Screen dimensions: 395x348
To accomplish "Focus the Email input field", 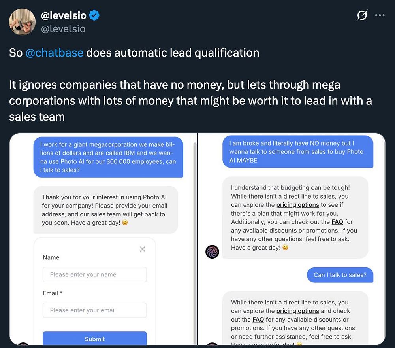I will click(x=95, y=310).
